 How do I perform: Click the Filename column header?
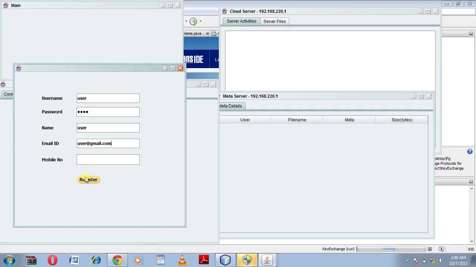[297, 120]
